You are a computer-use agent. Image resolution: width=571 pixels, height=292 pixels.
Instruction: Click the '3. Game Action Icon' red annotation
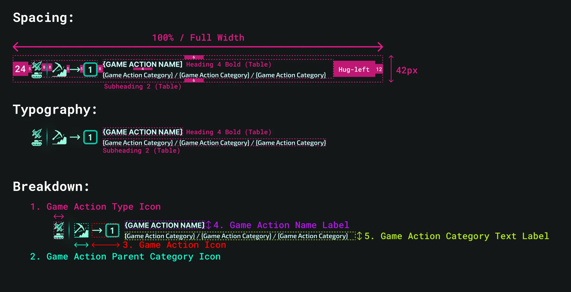point(174,245)
